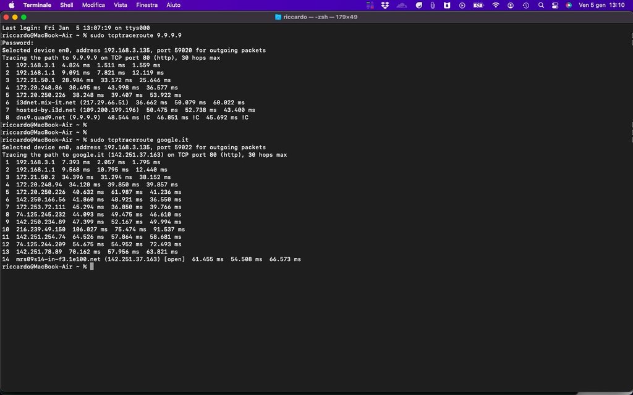Click the 'mrs09s14-in-f3.1e100.net' hop line
The image size is (633, 395).
pos(151,259)
